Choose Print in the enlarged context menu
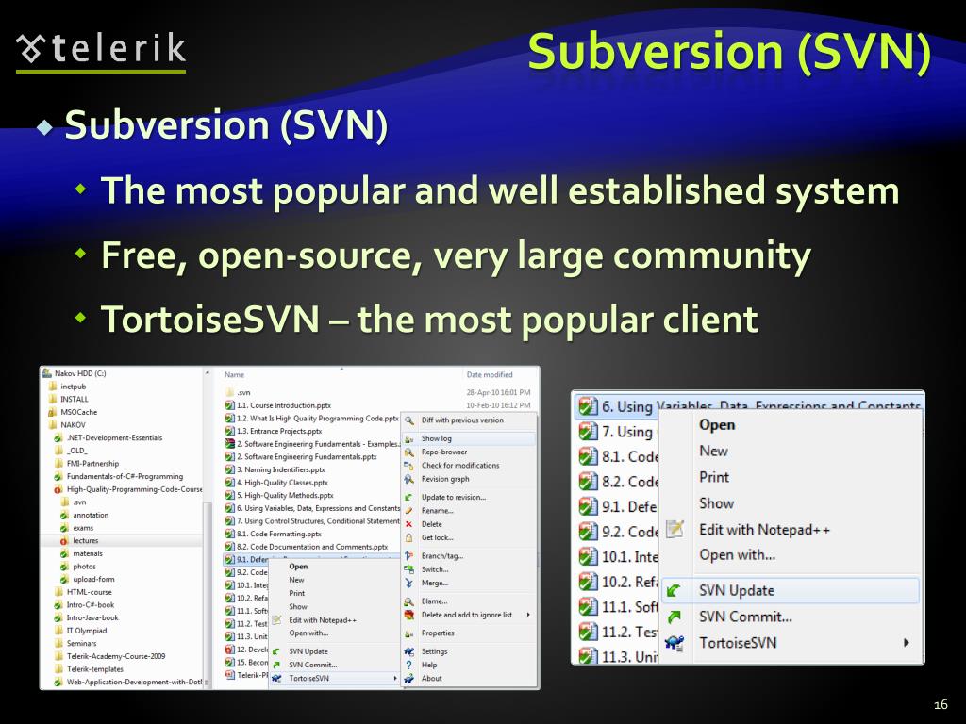The image size is (966, 724). [714, 477]
